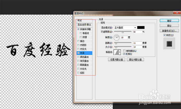Uncheck the 反相 checkbox
This screenshot has width=181, height=109.
124,54
